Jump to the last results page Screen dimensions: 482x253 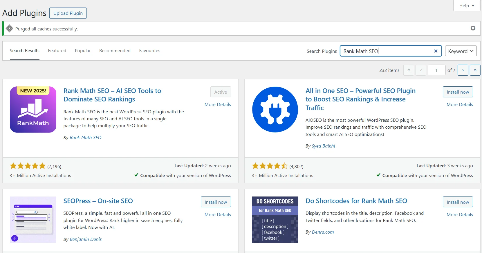(475, 70)
